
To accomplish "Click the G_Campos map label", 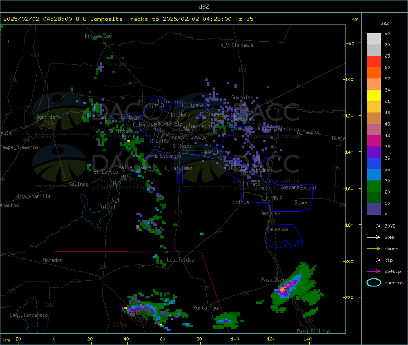I will (308, 132).
